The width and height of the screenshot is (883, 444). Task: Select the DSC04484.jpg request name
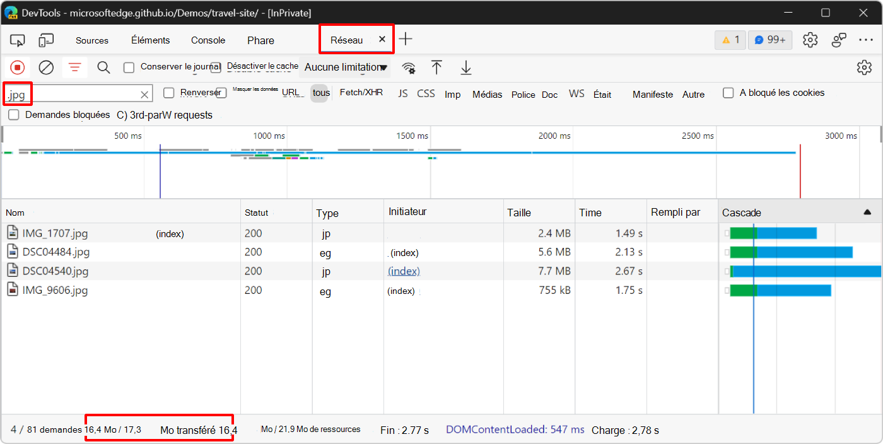pos(56,252)
